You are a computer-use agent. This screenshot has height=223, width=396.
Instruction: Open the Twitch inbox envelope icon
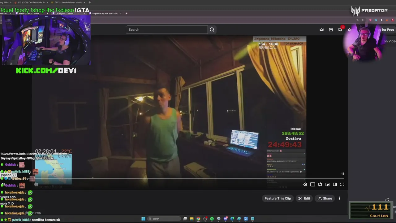point(331,30)
